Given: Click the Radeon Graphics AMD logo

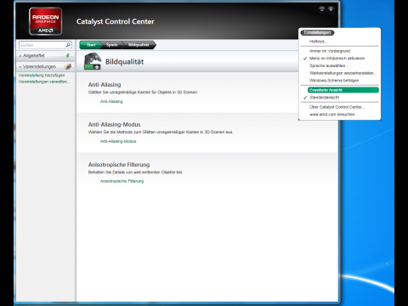Looking at the screenshot, I should coord(45,21).
